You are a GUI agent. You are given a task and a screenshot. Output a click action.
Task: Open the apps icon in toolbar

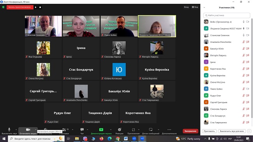point(133,130)
